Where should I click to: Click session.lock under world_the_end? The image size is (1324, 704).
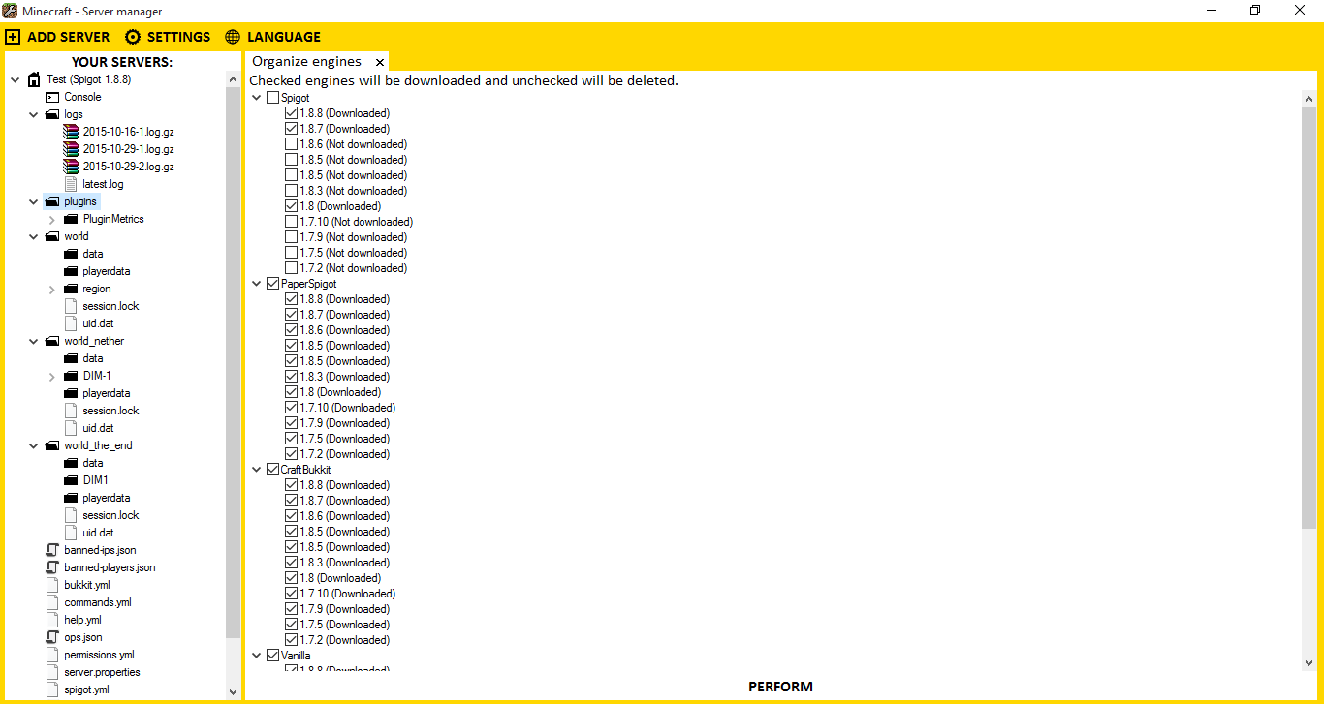point(110,515)
